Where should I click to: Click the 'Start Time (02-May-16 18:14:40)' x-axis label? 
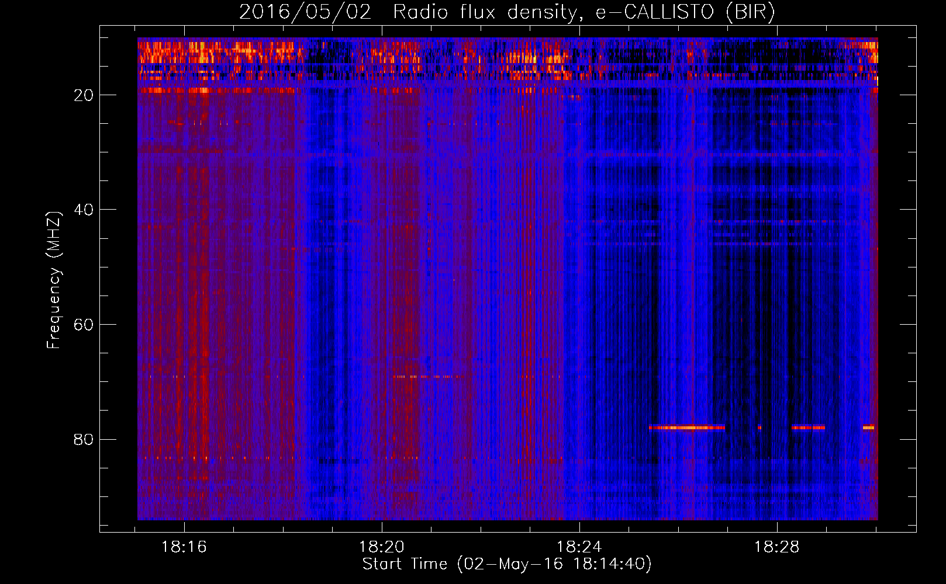pyautogui.click(x=507, y=564)
